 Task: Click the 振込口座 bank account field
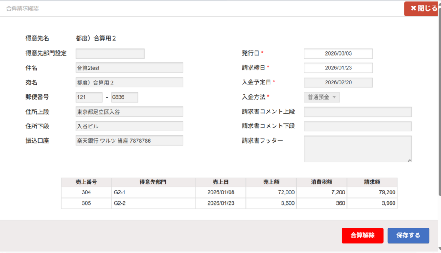[x=129, y=141]
